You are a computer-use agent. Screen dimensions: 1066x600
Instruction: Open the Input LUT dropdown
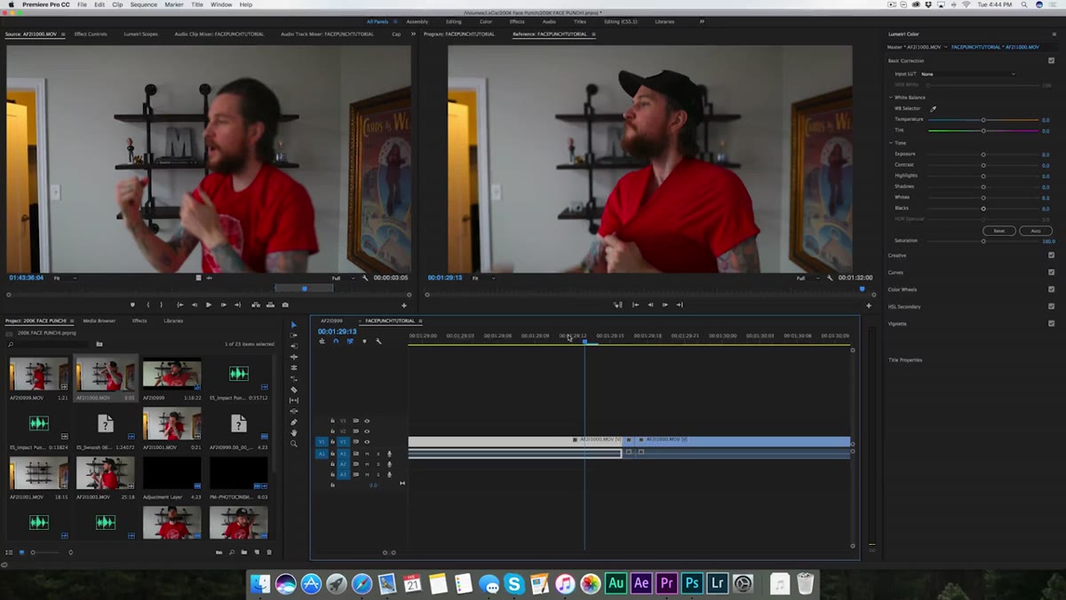967,74
